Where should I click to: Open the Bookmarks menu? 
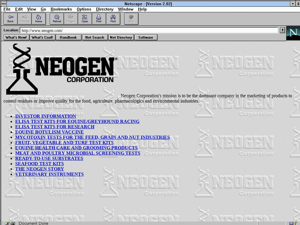(61, 9)
